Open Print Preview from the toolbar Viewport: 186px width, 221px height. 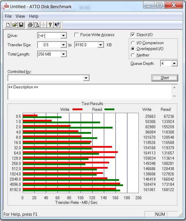click(x=37, y=25)
